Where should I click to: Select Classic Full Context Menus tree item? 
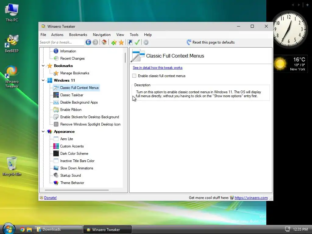click(x=79, y=88)
